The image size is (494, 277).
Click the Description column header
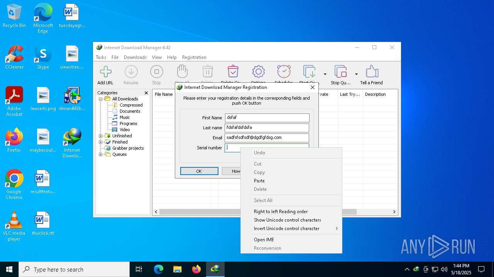tap(380, 94)
